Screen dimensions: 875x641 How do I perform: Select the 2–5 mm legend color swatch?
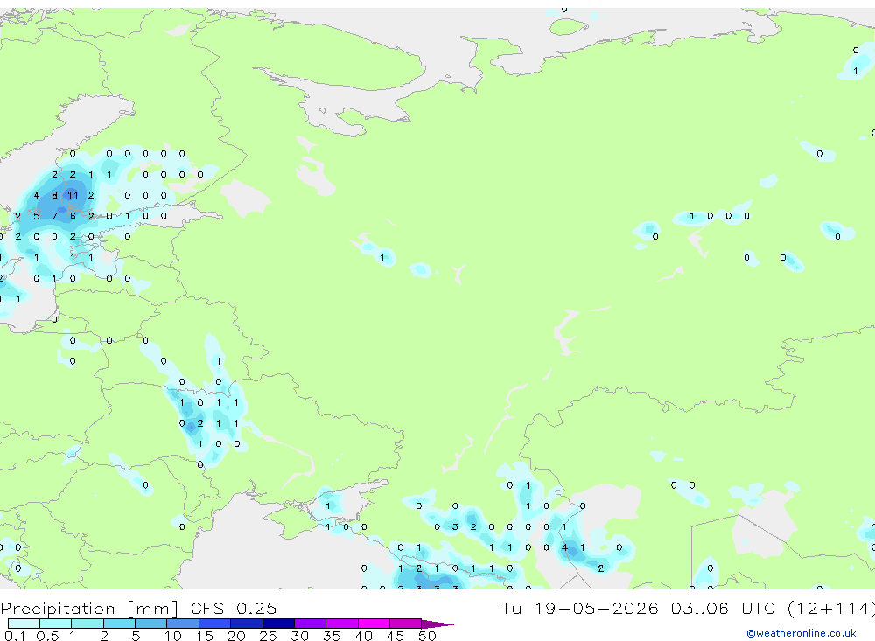[x=119, y=624]
